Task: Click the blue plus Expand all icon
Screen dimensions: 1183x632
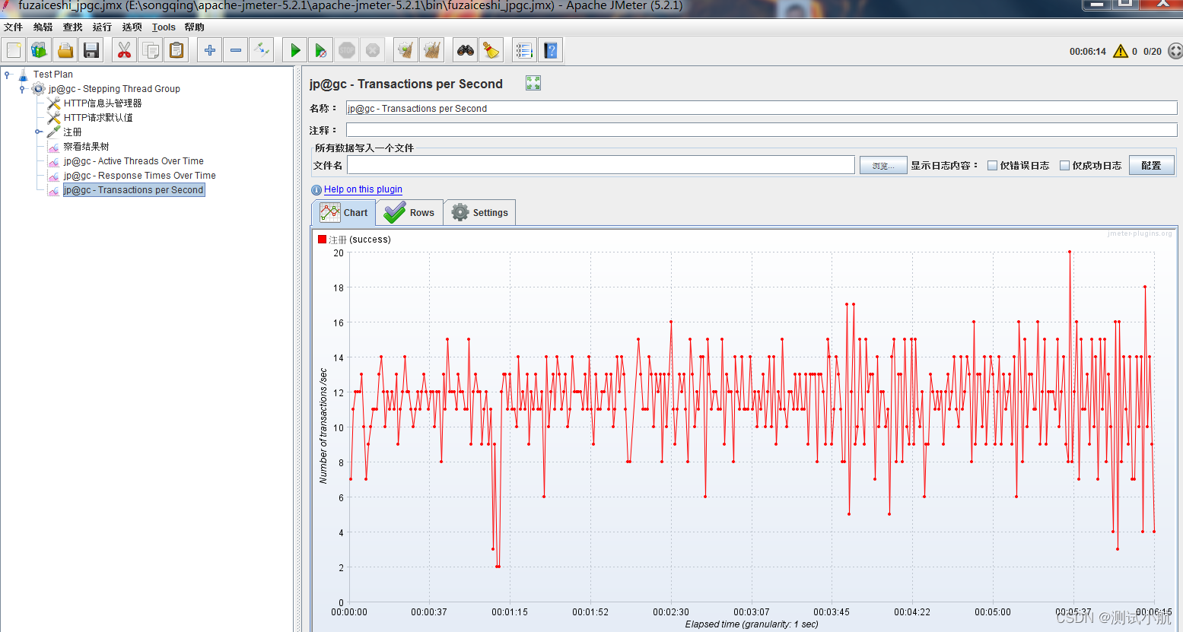Action: tap(209, 51)
